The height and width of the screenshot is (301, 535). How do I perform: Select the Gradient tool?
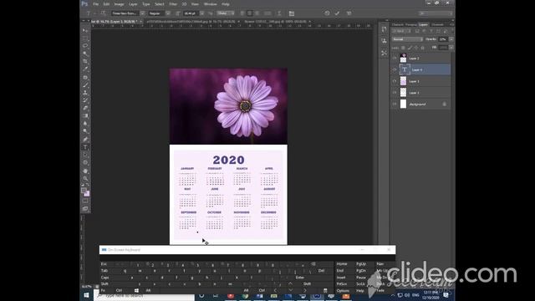[x=85, y=116]
